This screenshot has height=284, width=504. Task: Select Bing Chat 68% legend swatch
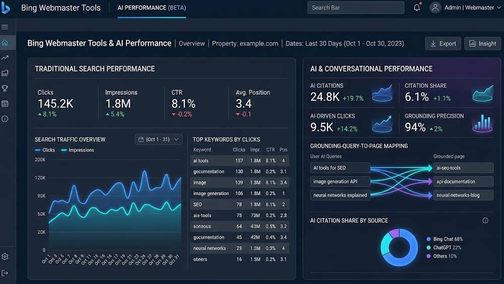pos(428,239)
